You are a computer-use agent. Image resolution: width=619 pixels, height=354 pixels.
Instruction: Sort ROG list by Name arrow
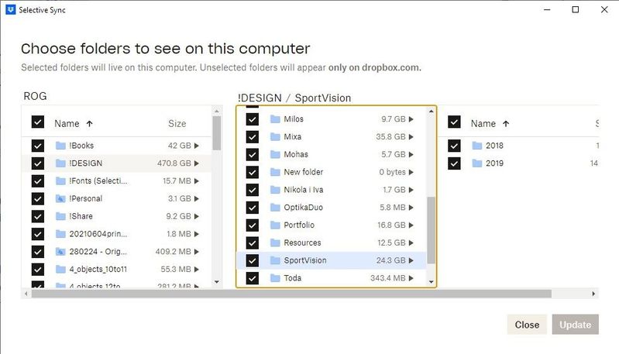click(x=90, y=124)
